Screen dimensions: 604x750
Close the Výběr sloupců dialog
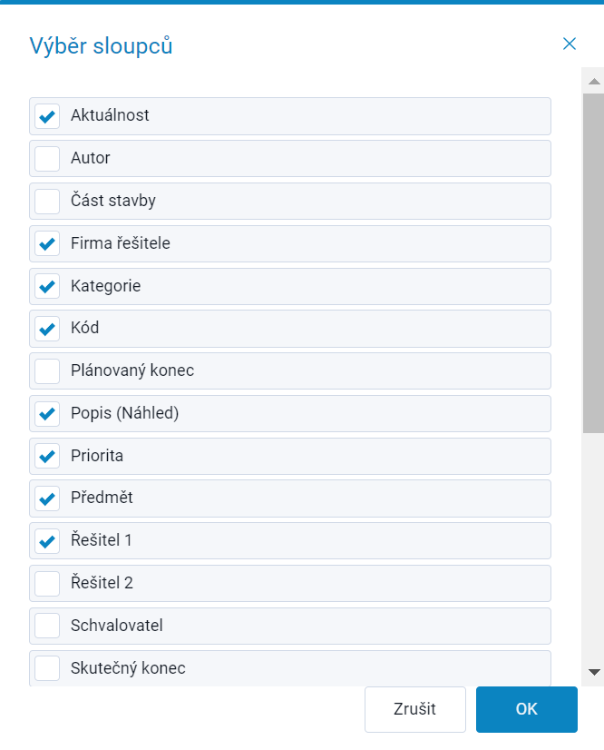(x=570, y=44)
